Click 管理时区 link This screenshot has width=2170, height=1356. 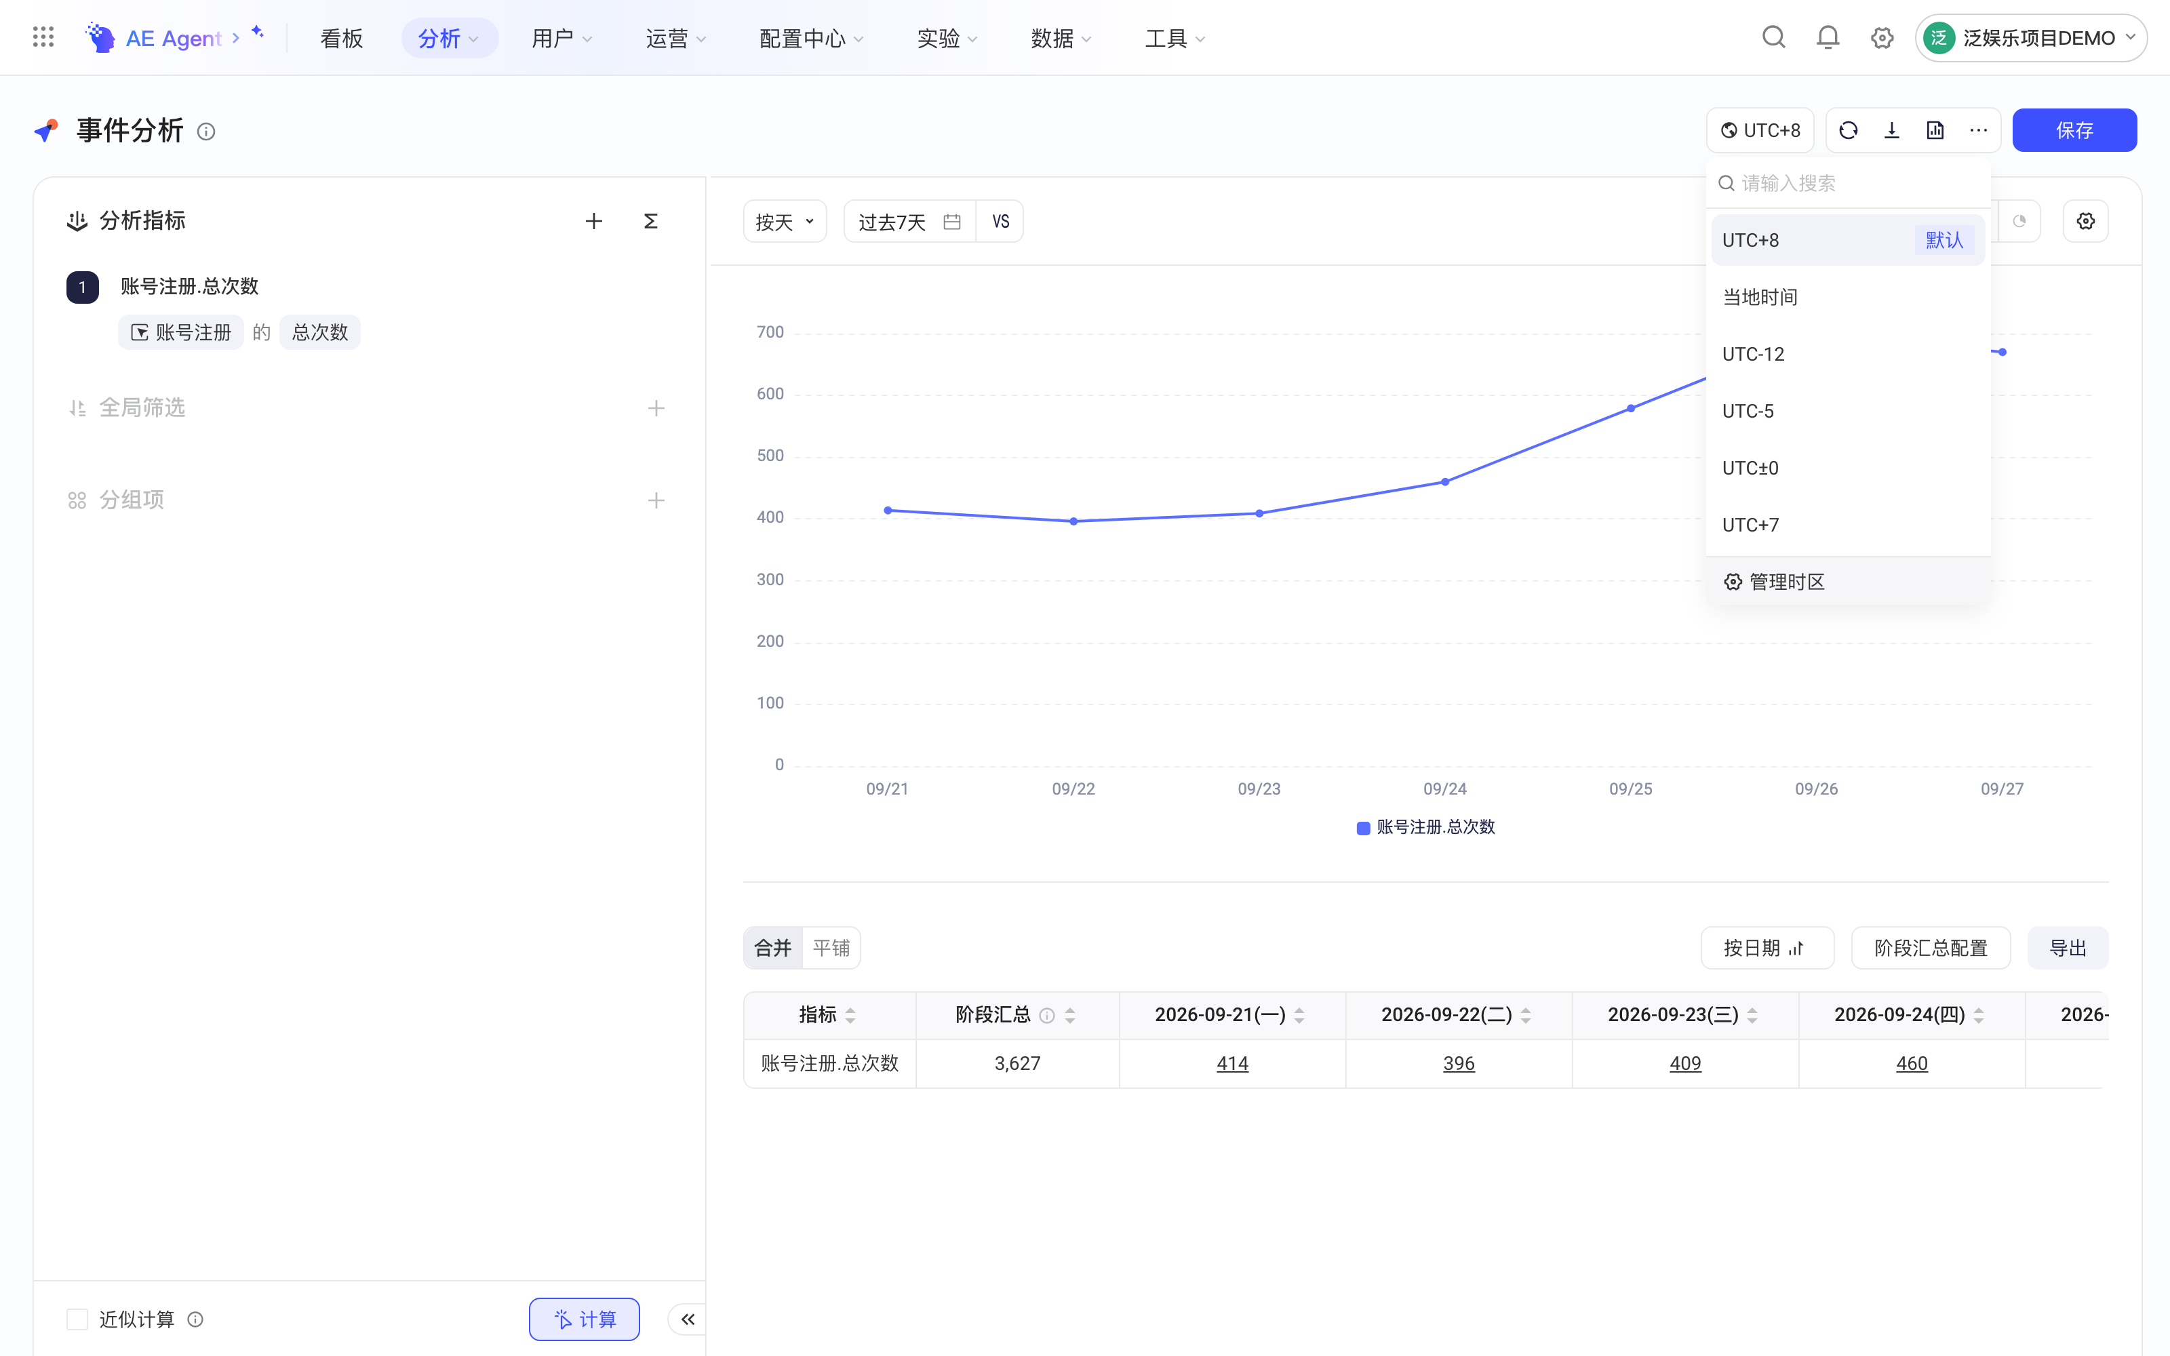click(x=1774, y=582)
